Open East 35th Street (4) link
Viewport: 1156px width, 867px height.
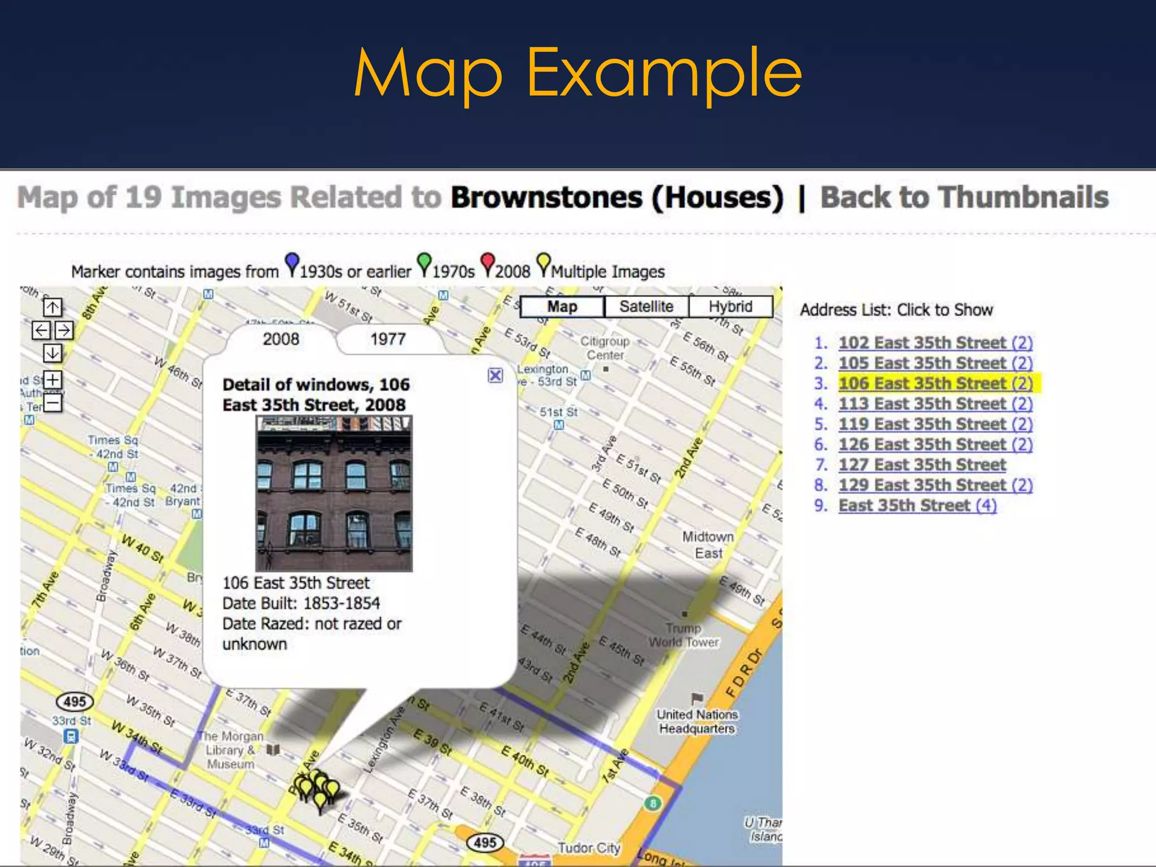point(918,505)
